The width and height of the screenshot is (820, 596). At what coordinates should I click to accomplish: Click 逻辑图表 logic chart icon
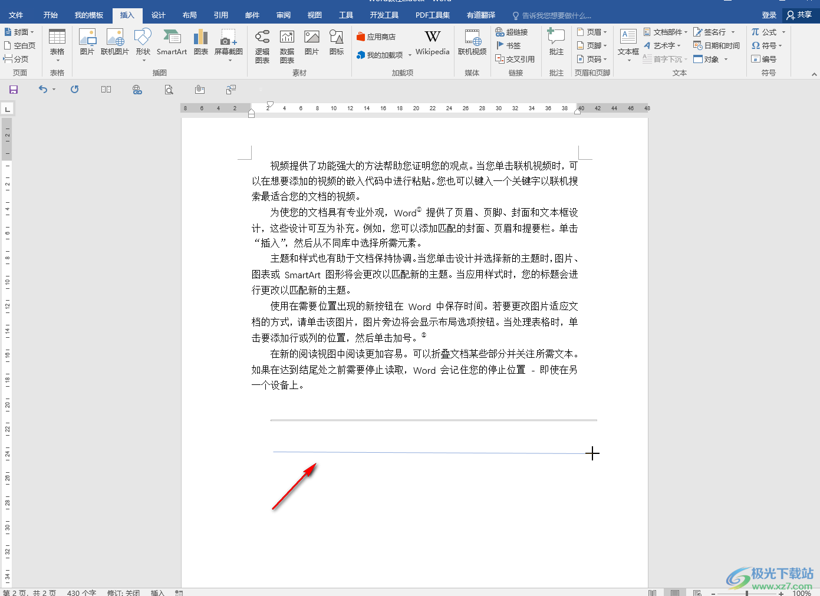tap(262, 47)
